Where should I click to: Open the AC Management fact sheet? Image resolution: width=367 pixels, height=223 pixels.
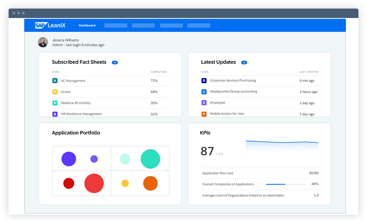[x=74, y=81]
